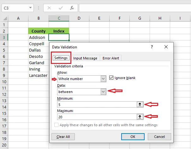Select column C header
Screen dimensions: 191x149
pyautogui.click(x=59, y=18)
